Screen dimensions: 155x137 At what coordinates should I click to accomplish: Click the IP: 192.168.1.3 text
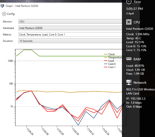tap(136, 99)
